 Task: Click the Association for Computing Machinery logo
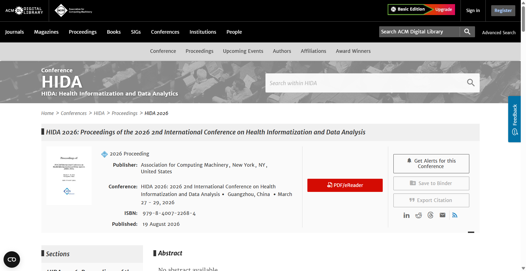[x=73, y=11]
